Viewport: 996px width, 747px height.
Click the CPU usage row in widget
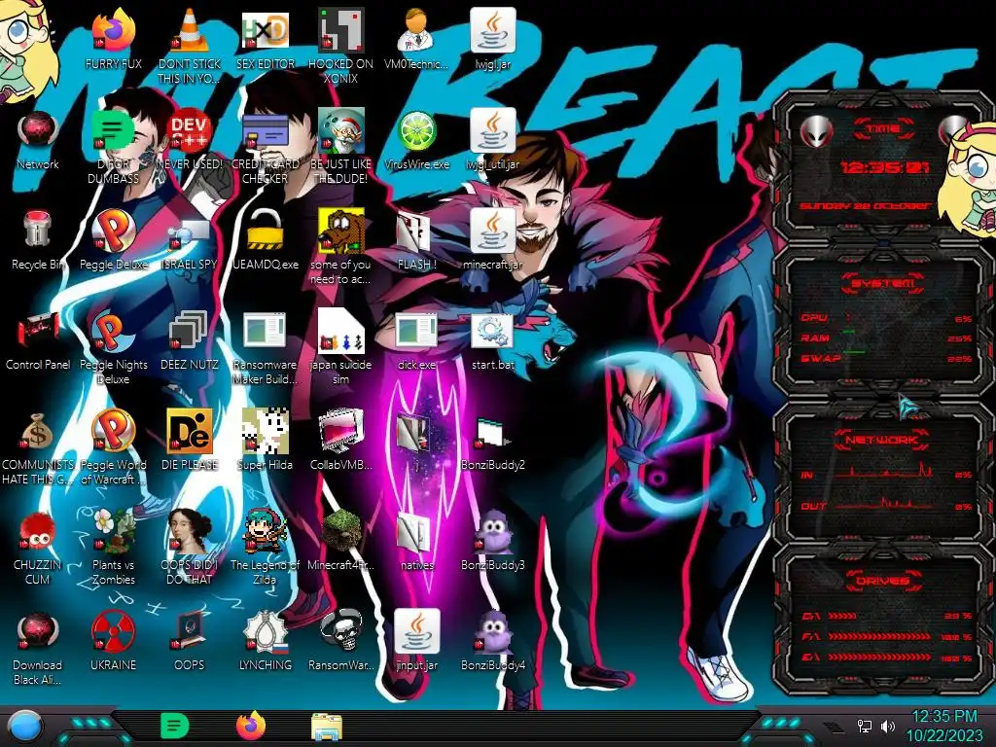click(887, 318)
